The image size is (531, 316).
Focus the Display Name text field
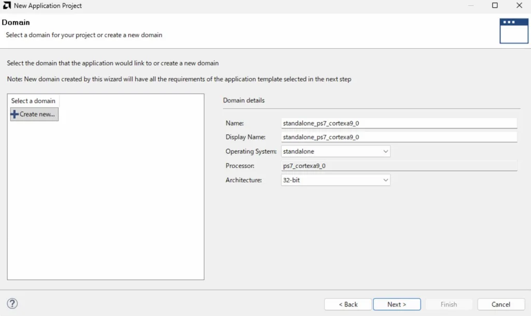pos(398,137)
